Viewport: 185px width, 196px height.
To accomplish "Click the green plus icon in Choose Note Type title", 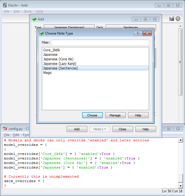I will [x=41, y=33].
